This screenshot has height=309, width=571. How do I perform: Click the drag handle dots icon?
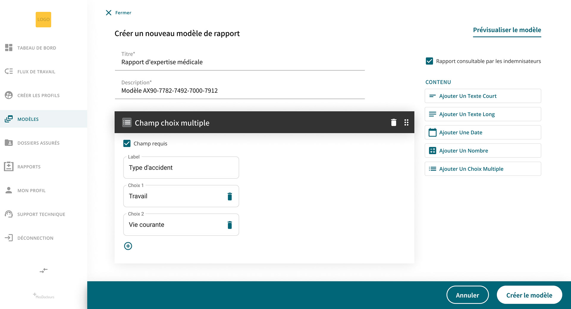(406, 122)
